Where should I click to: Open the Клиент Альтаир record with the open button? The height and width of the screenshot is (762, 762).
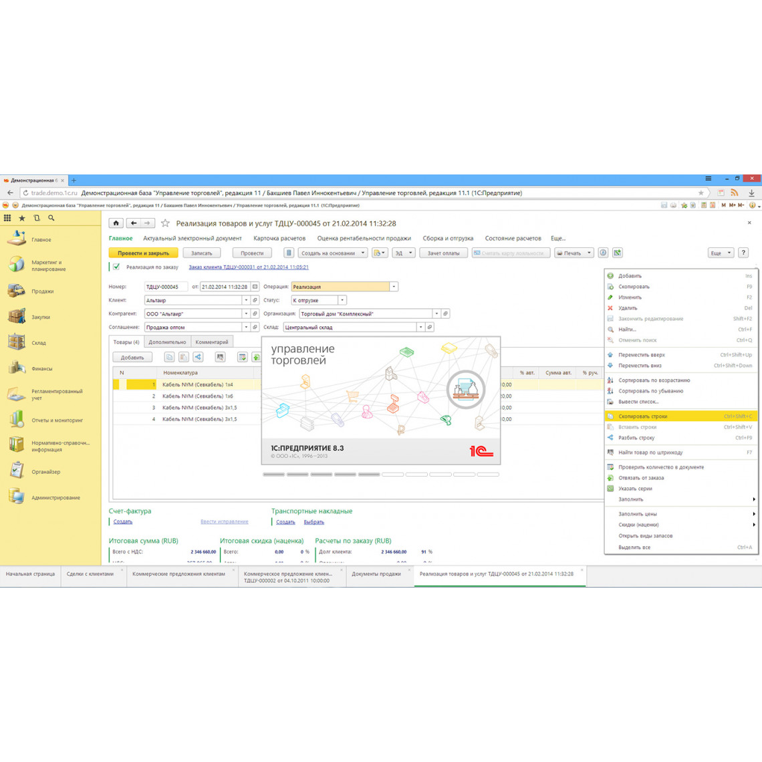pyautogui.click(x=255, y=300)
